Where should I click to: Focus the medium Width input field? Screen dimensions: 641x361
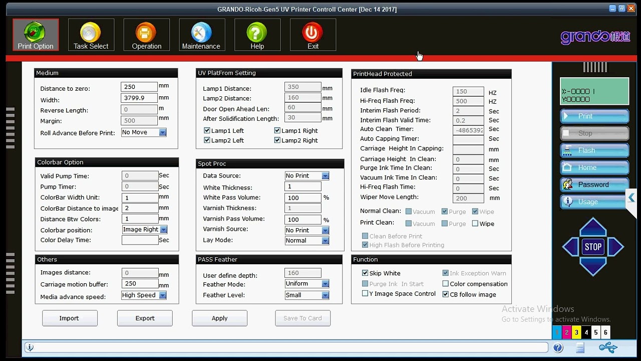140,98
